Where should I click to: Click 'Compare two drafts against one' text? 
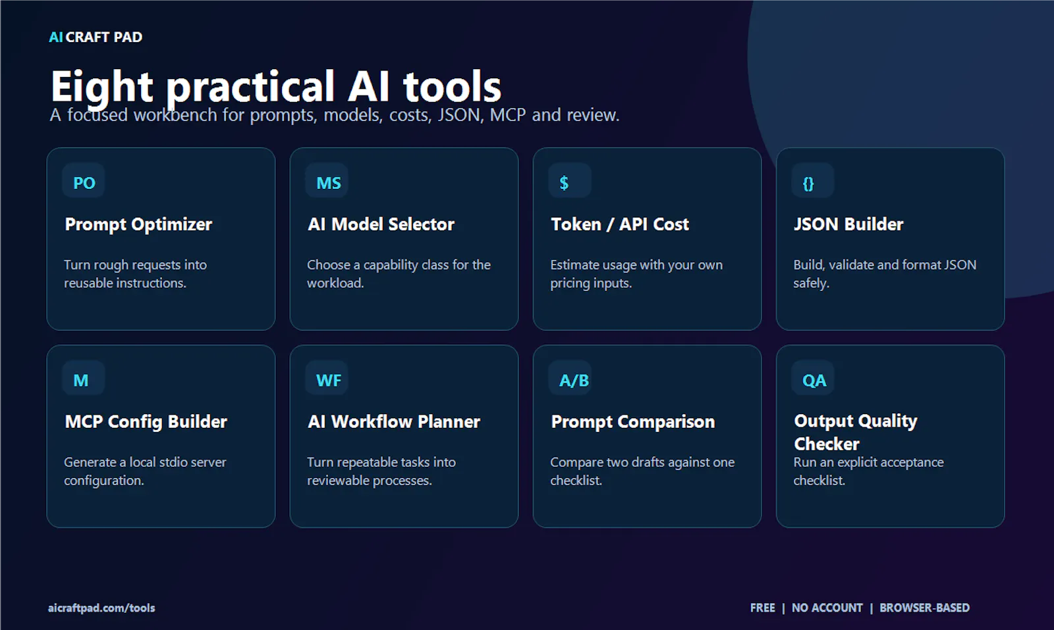[x=642, y=471]
